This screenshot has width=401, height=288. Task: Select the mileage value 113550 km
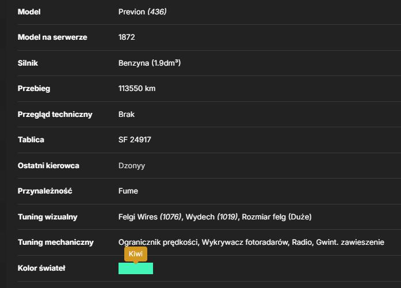click(x=137, y=89)
